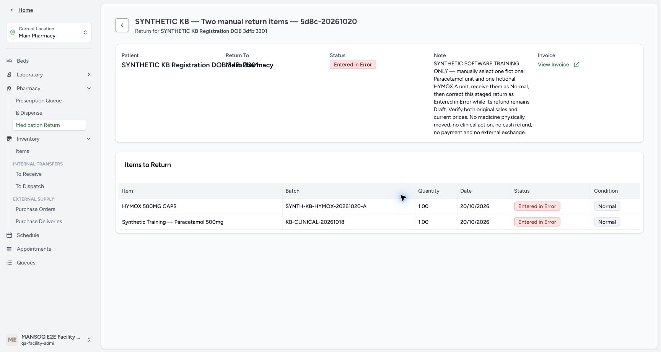Click the Normal condition badge in Paracetamol row
This screenshot has width=661, height=352.
click(607, 222)
